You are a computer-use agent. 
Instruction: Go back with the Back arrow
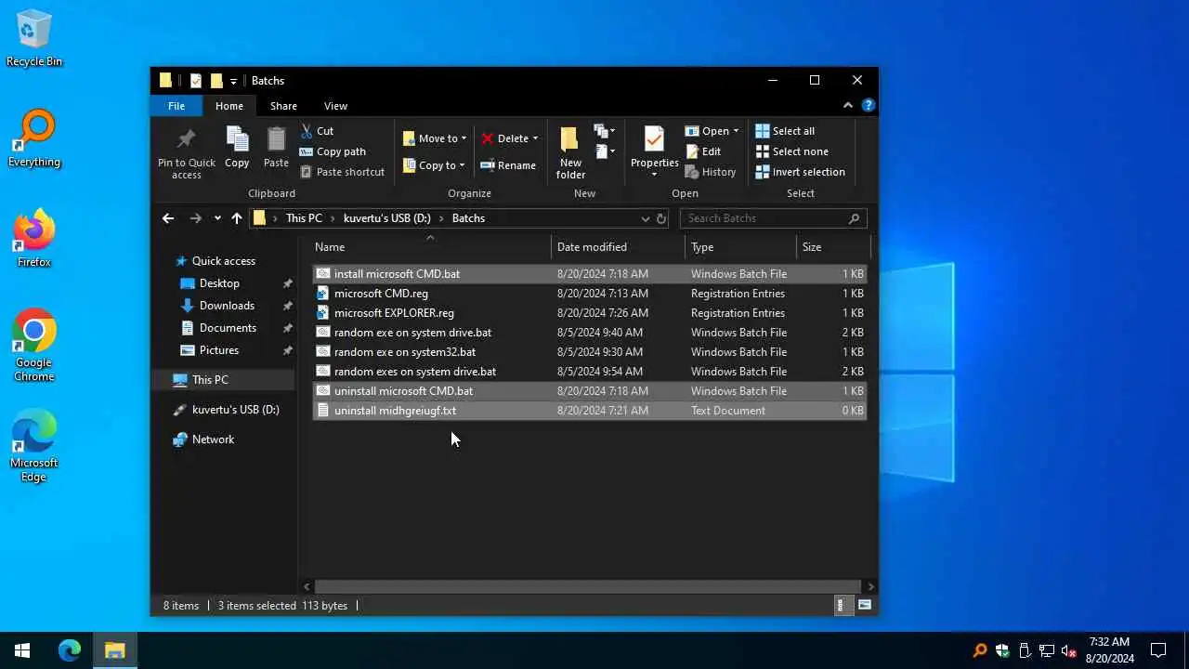point(168,218)
